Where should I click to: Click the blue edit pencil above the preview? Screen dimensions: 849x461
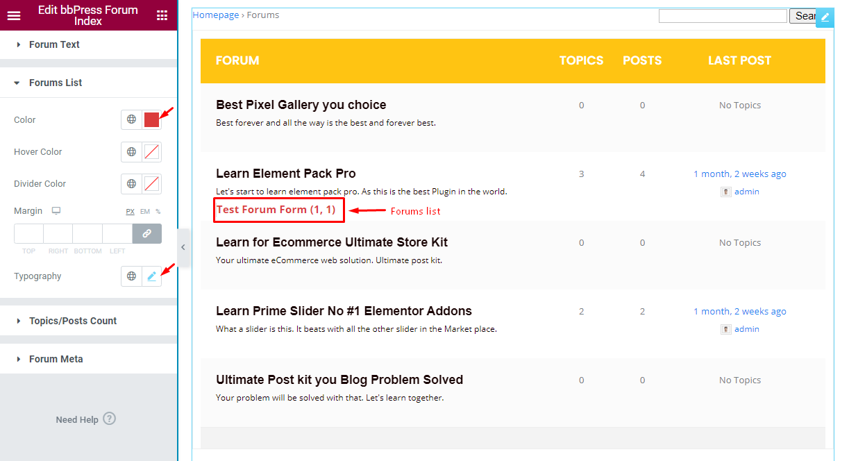coord(825,17)
